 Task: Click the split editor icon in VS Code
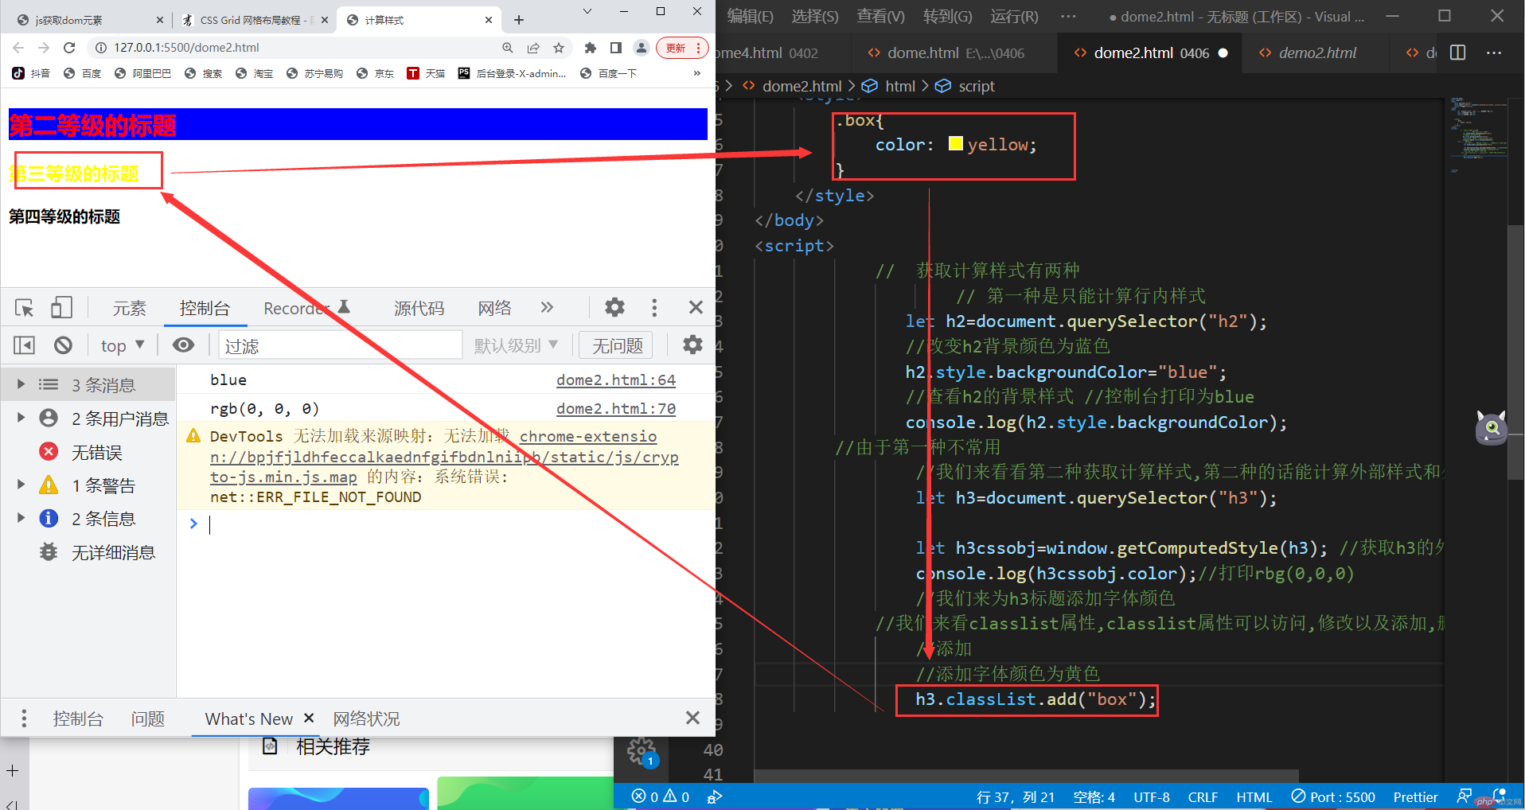click(x=1458, y=53)
